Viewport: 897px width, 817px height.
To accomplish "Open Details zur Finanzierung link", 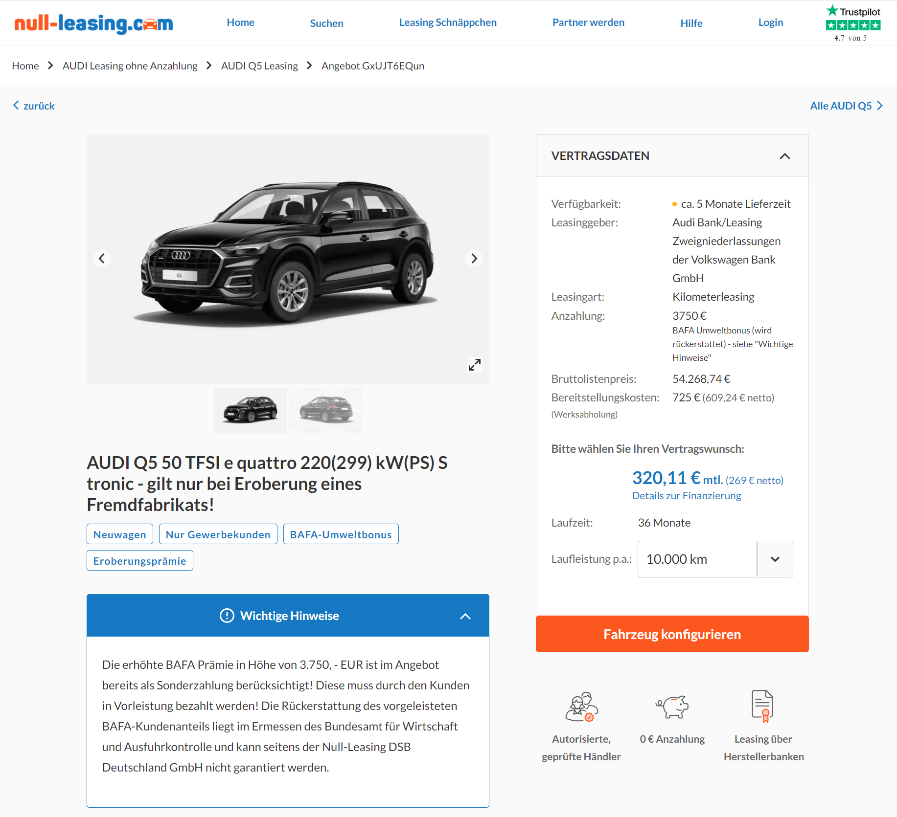I will (x=686, y=496).
